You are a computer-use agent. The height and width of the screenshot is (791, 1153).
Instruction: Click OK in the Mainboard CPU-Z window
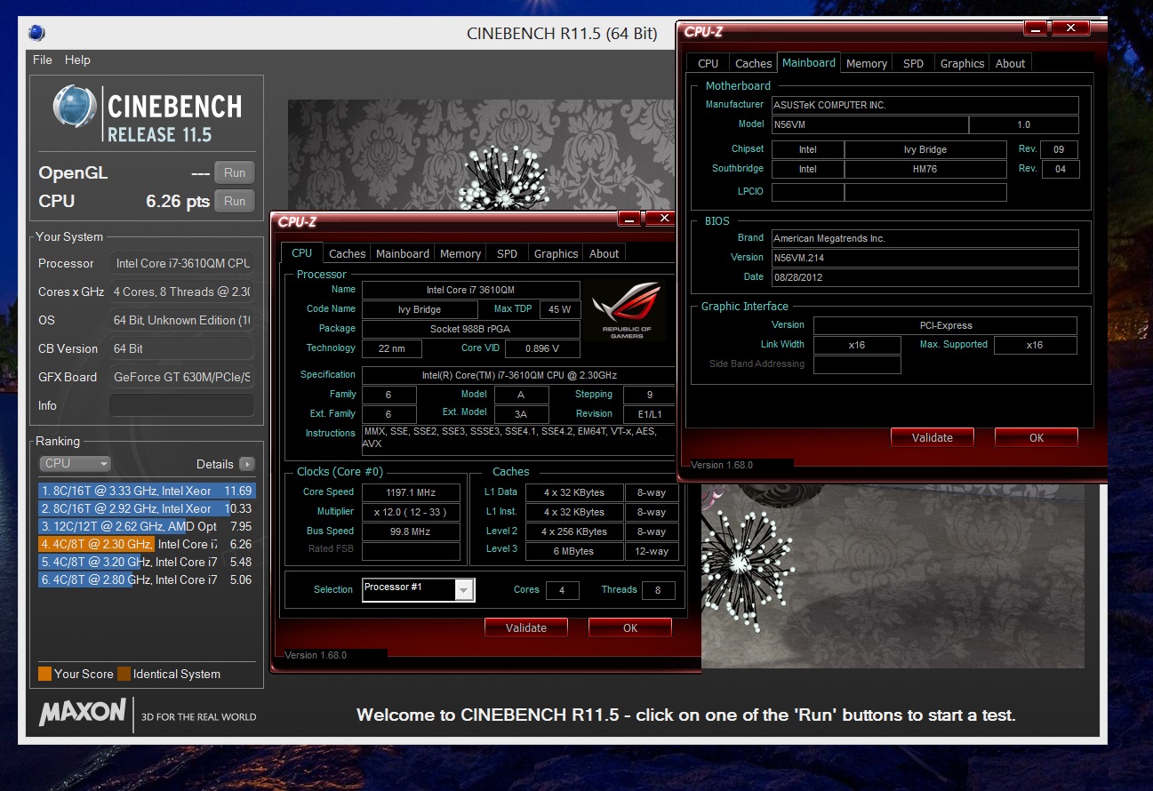pos(1037,437)
